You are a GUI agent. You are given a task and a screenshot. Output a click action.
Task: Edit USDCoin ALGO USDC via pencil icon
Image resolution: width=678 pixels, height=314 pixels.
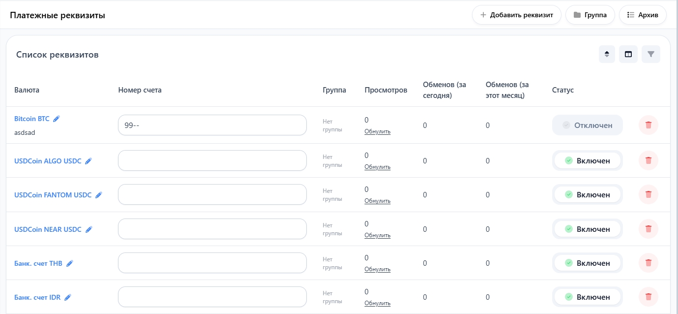tap(88, 161)
